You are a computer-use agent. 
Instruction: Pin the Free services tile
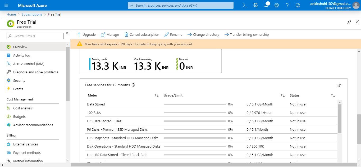pyautogui.click(x=339, y=85)
